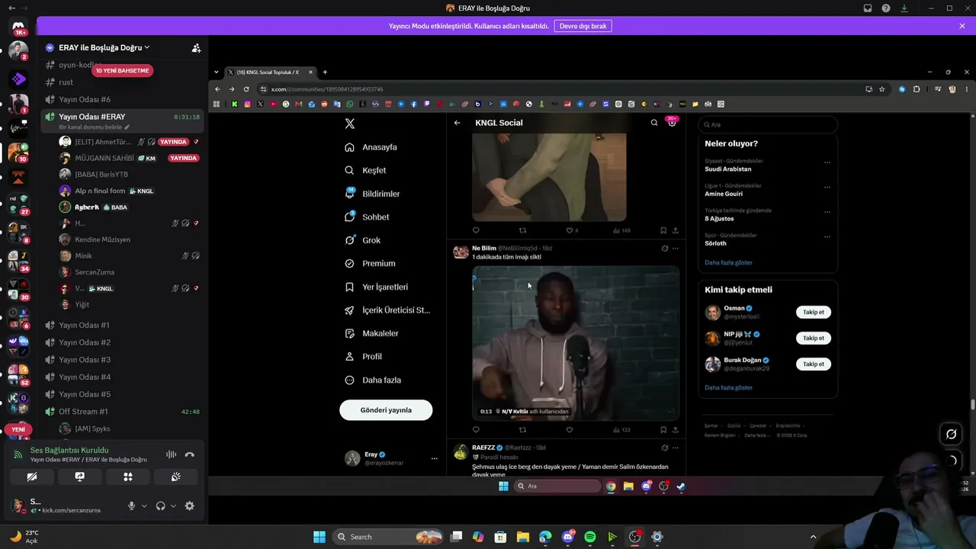Jump to 10 YENİ BAHSETME mentions
976x549 pixels.
[122, 71]
